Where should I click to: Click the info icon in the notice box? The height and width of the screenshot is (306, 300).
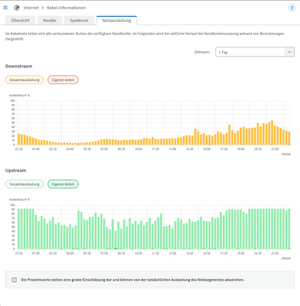click(15, 280)
